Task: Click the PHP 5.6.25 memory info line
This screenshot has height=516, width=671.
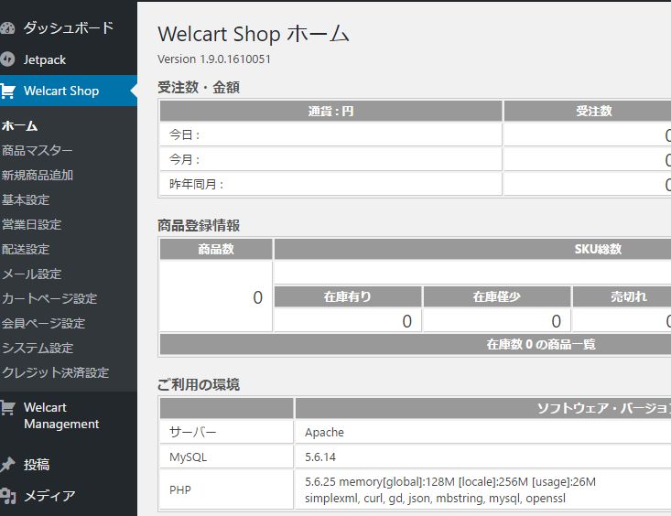Action: 450,482
